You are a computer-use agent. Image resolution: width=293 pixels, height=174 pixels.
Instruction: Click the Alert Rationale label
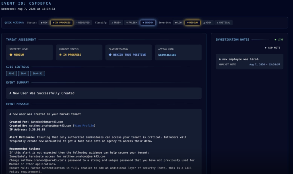pos(22,137)
